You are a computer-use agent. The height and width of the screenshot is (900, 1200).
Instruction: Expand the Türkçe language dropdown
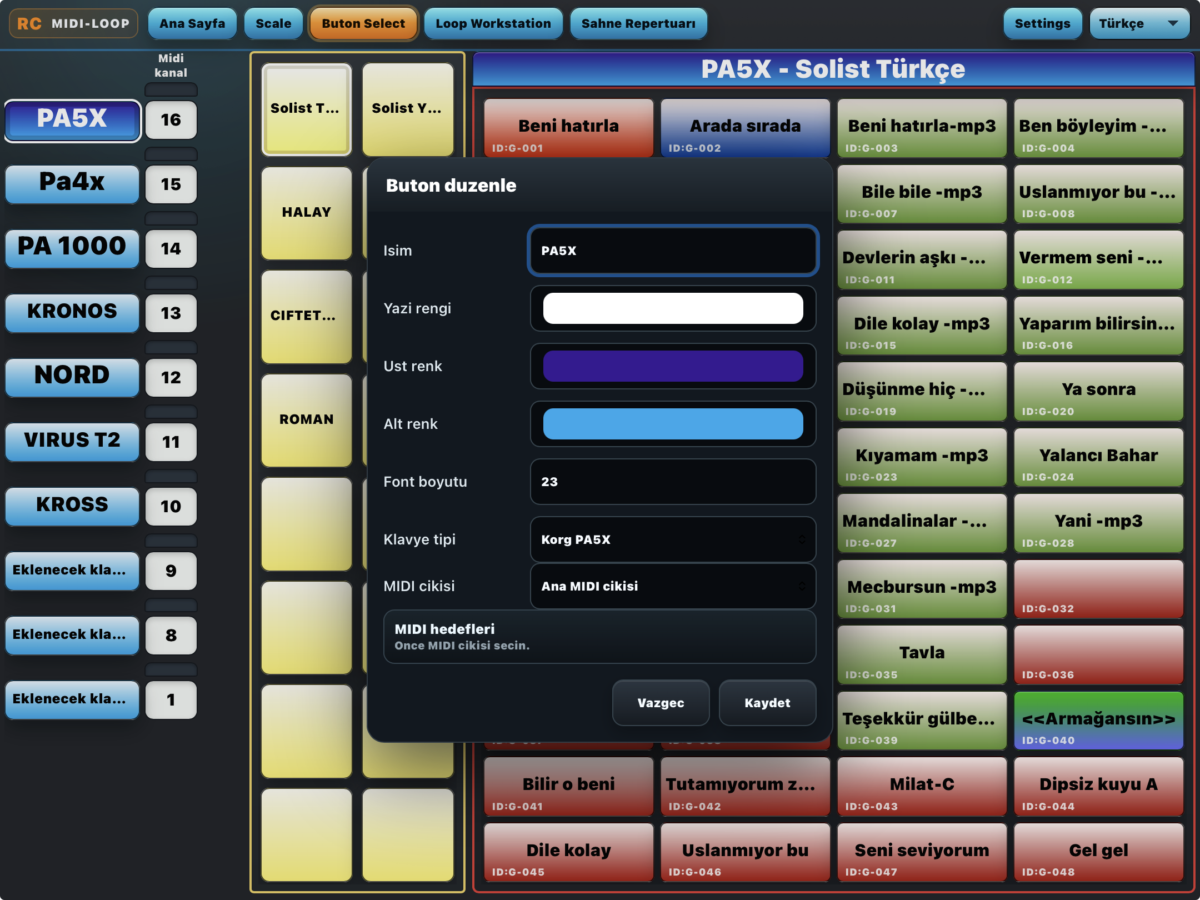click(x=1139, y=24)
